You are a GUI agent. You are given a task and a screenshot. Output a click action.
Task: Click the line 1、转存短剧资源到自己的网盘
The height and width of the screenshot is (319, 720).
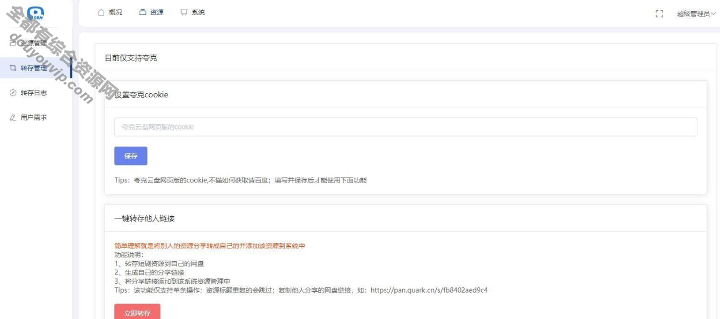pyautogui.click(x=159, y=263)
